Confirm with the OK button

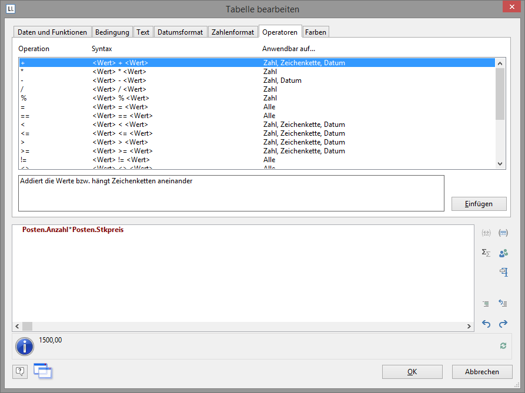point(412,372)
